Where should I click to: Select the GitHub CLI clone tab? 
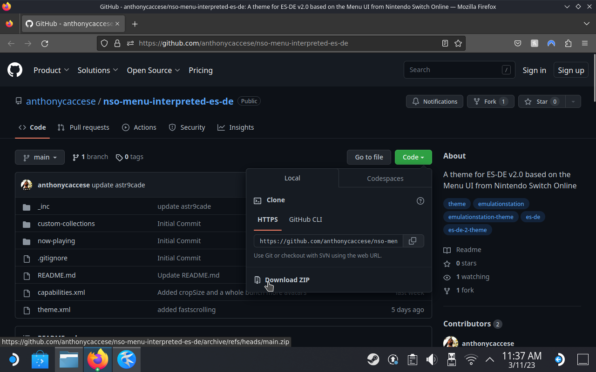[x=305, y=219]
